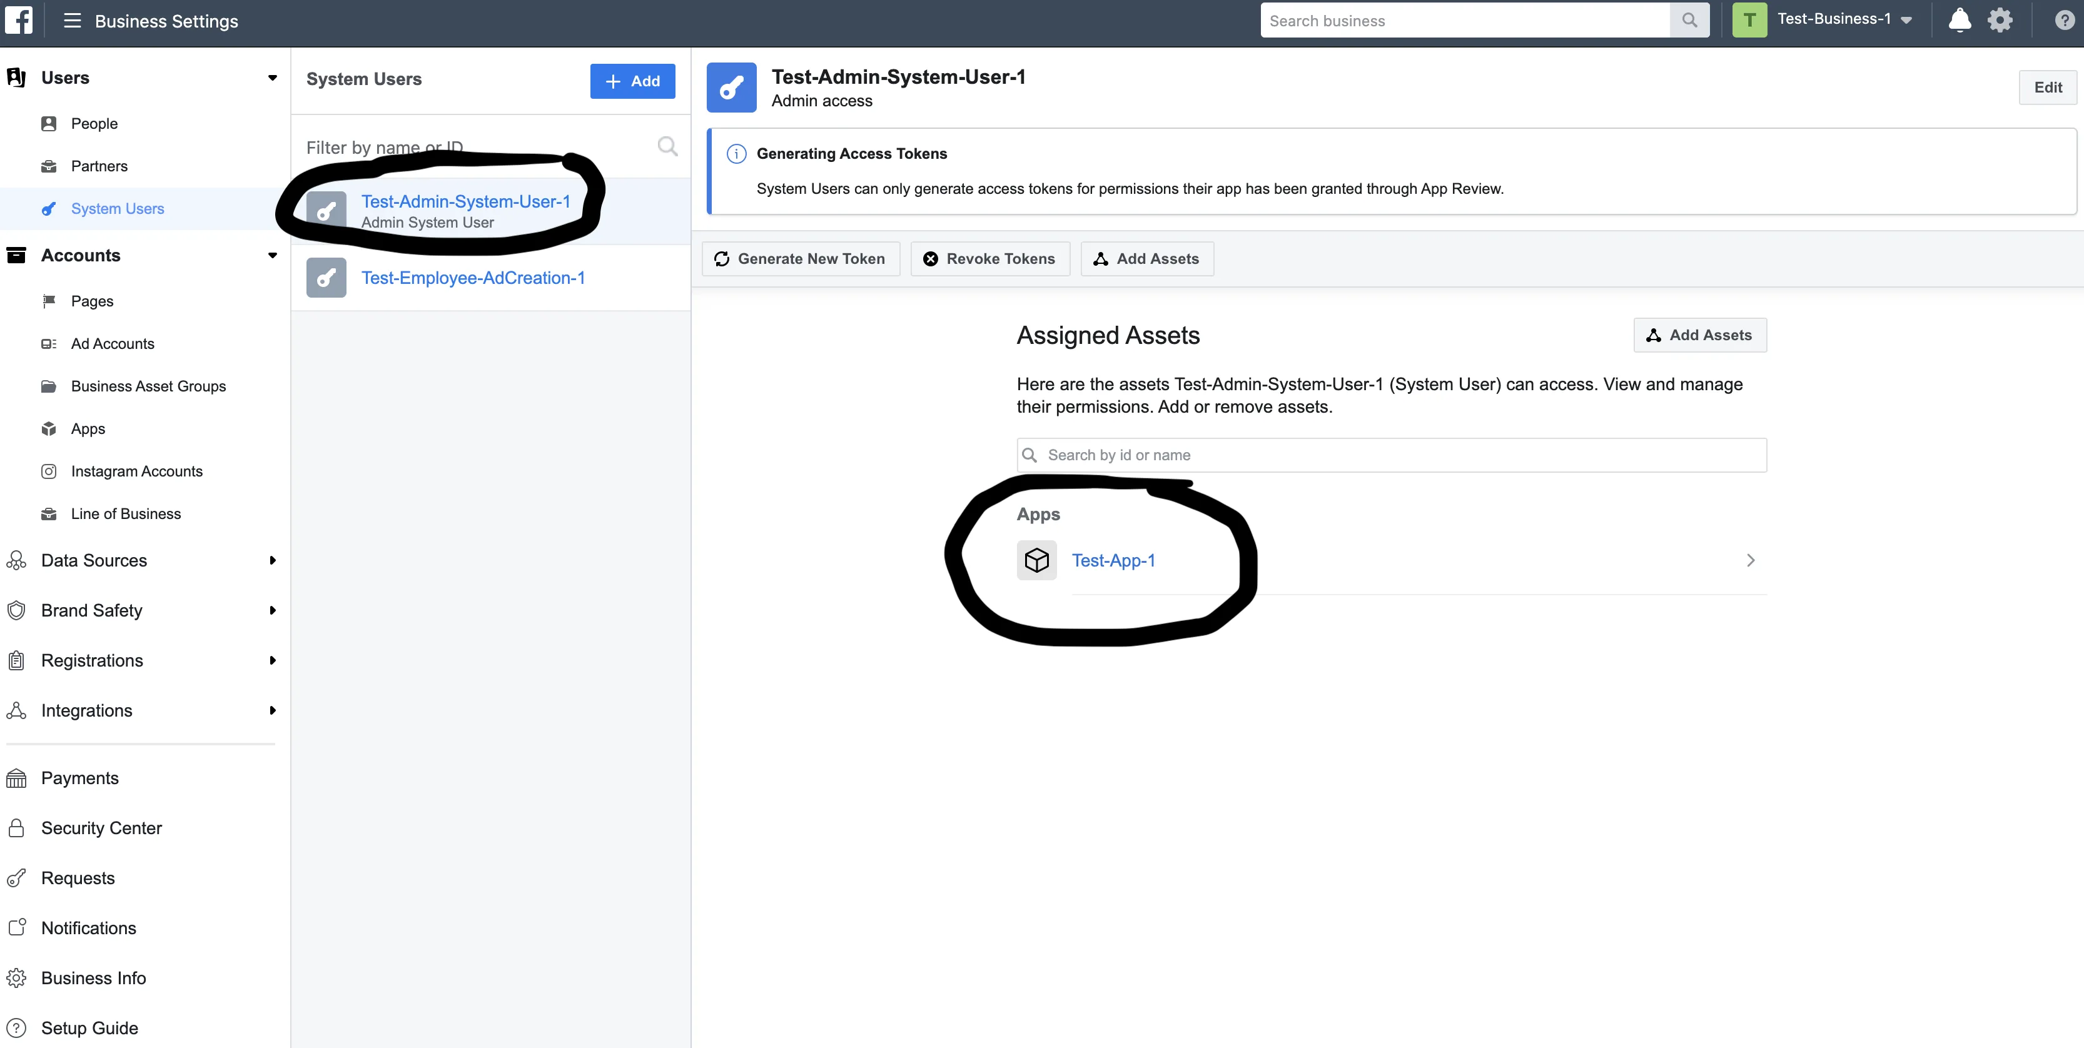
Task: Click the notifications bell icon
Action: (x=1959, y=20)
